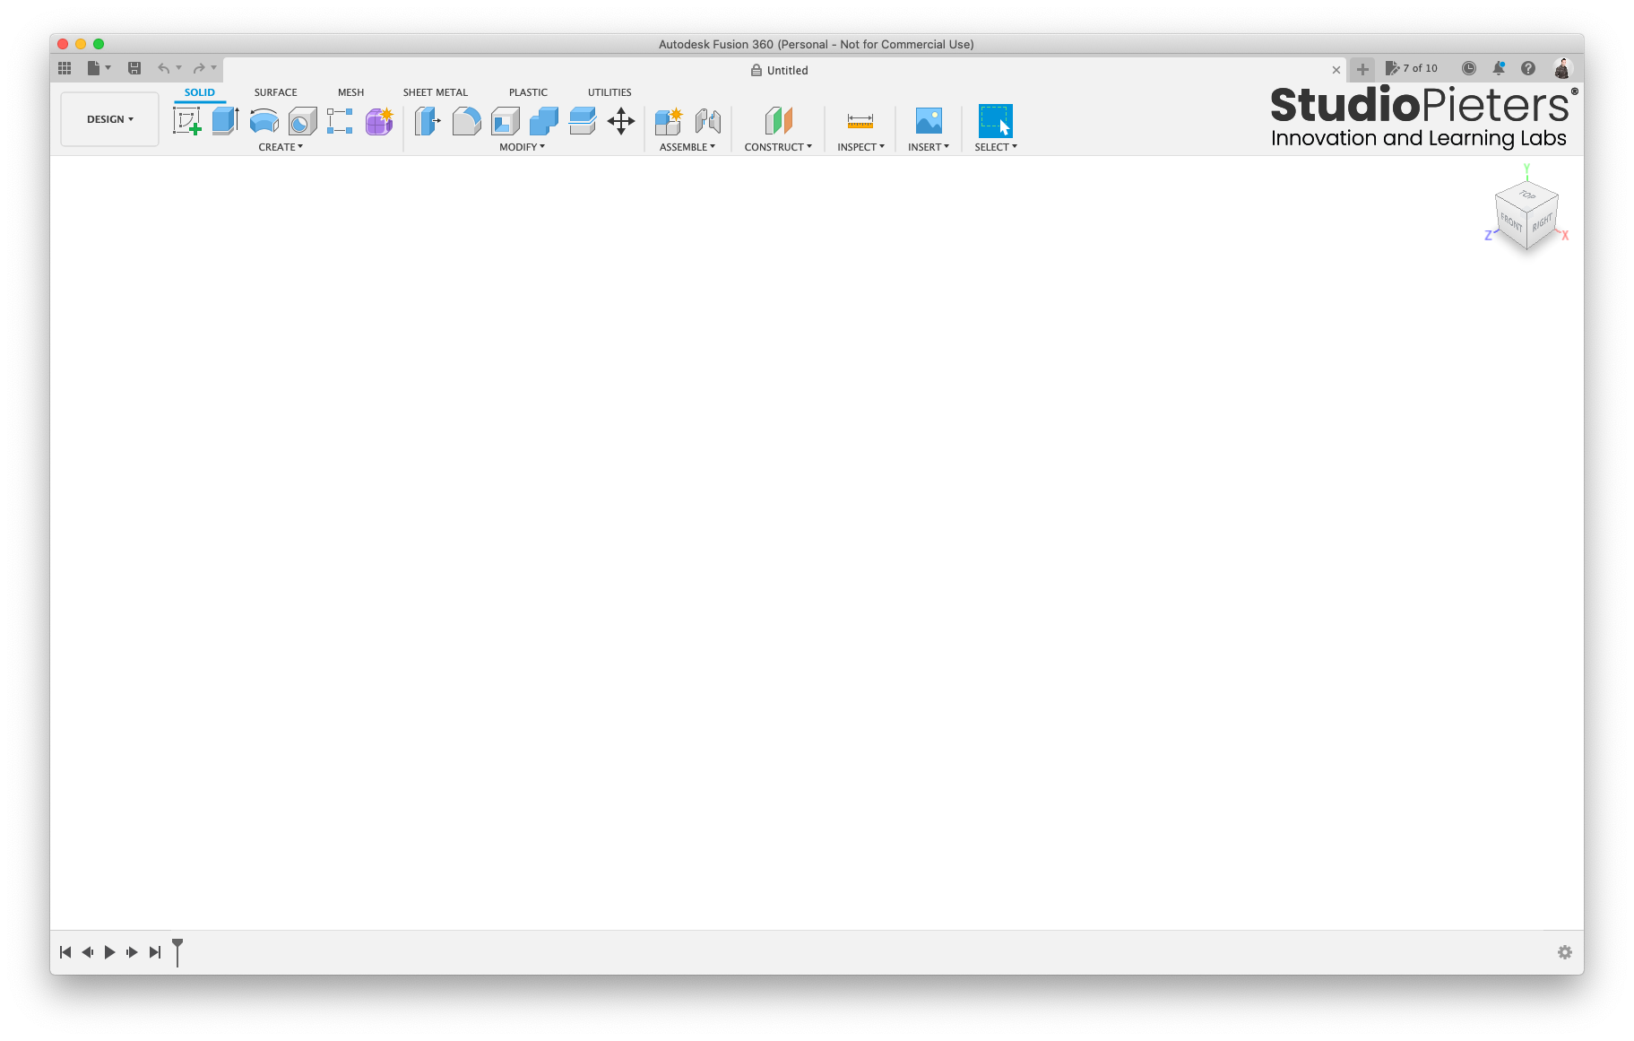Expand the MODIFY menu
This screenshot has height=1041, width=1634.
coord(523,147)
